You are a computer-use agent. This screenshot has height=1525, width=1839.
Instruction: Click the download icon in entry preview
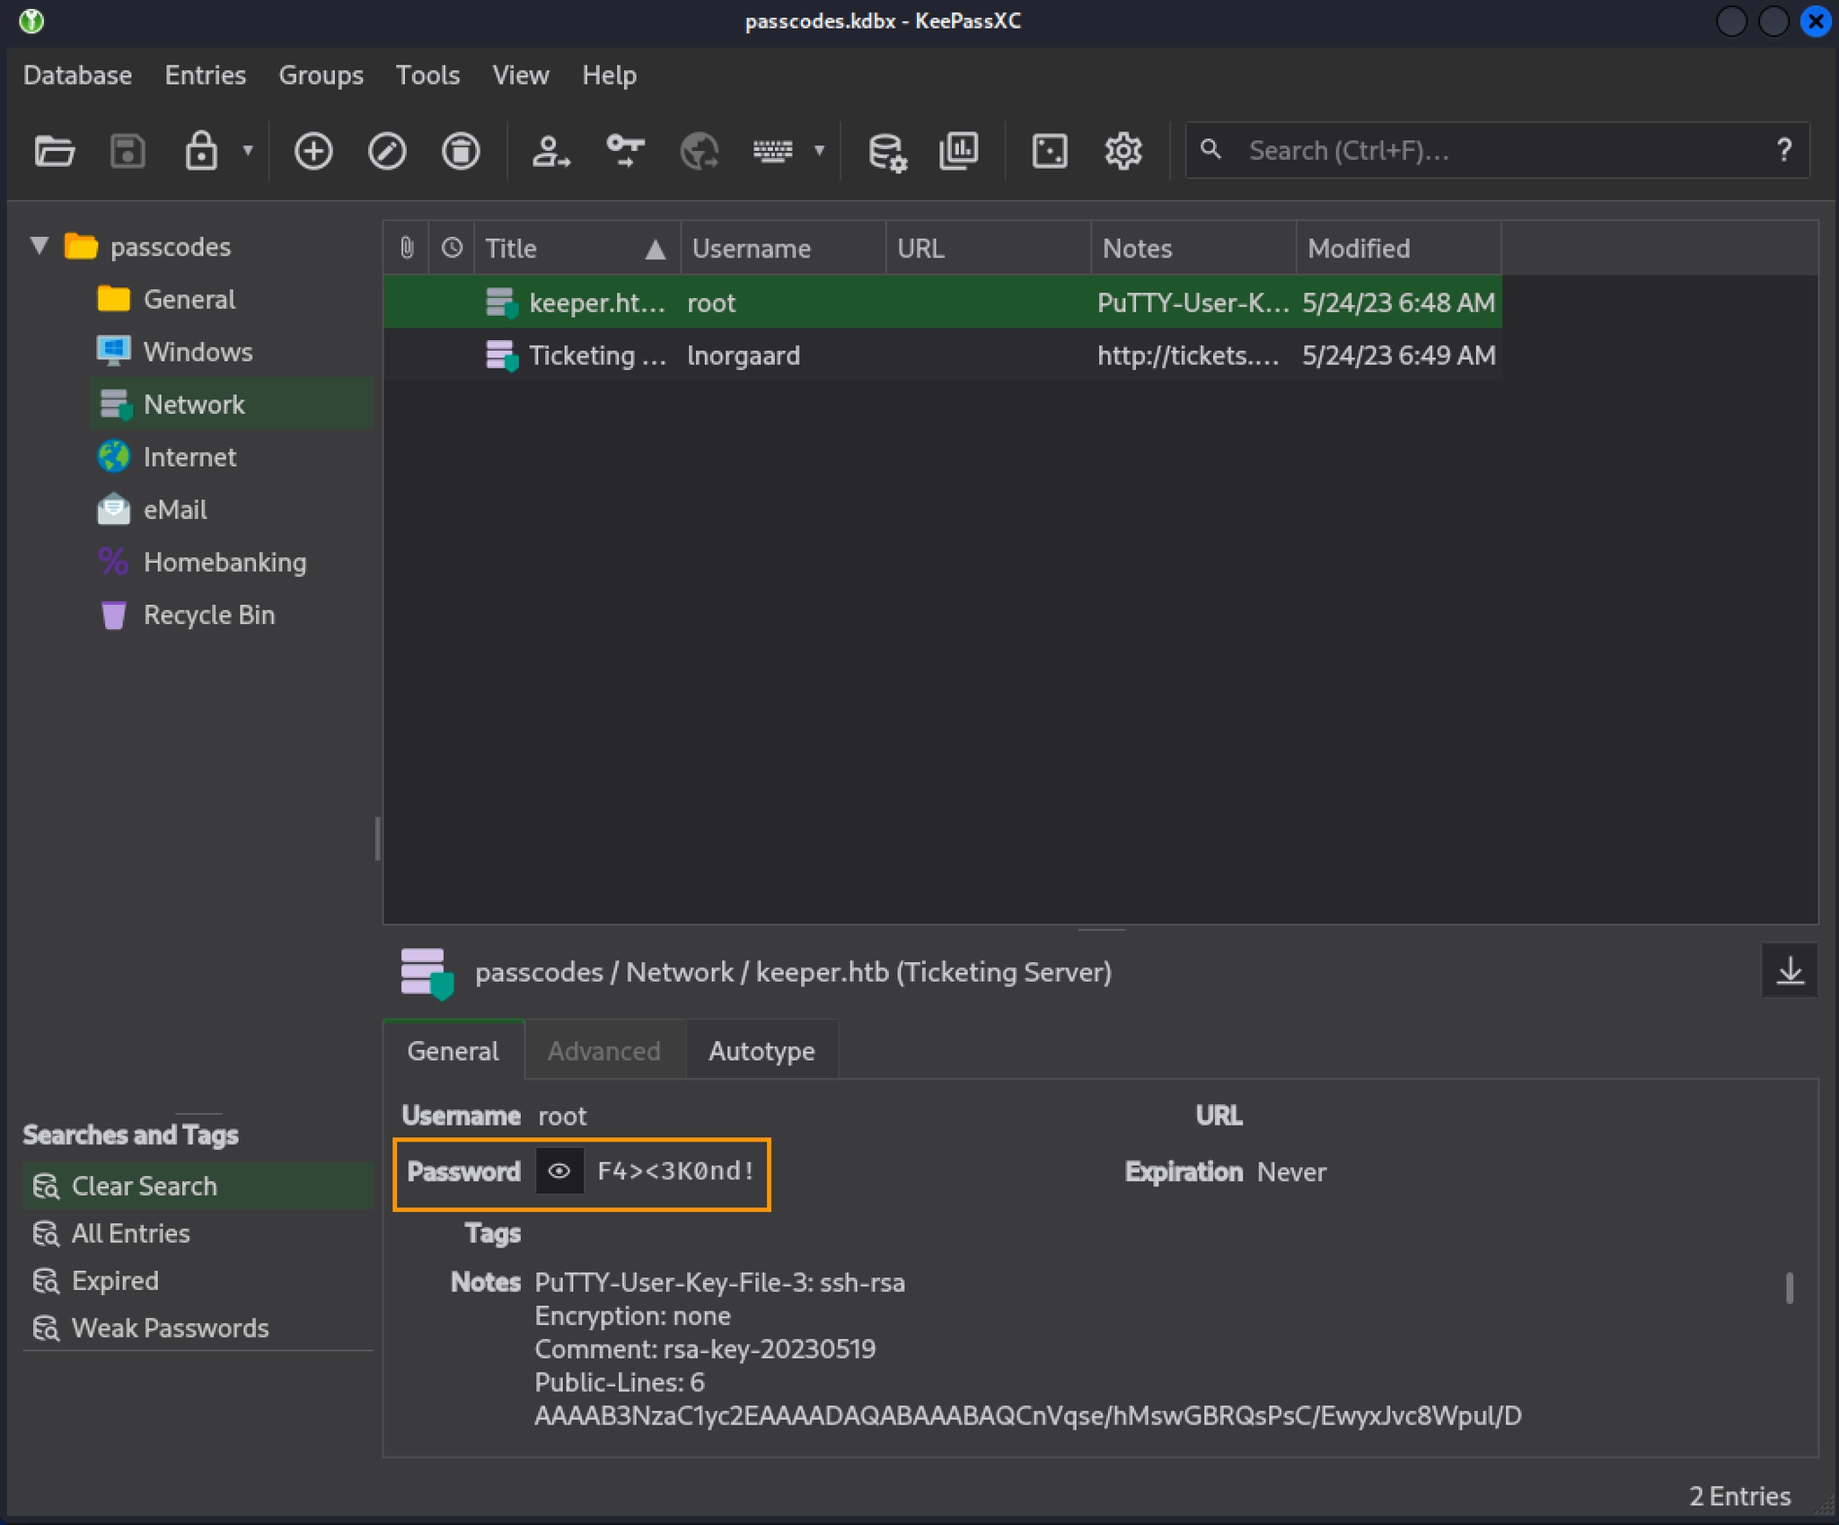point(1790,970)
